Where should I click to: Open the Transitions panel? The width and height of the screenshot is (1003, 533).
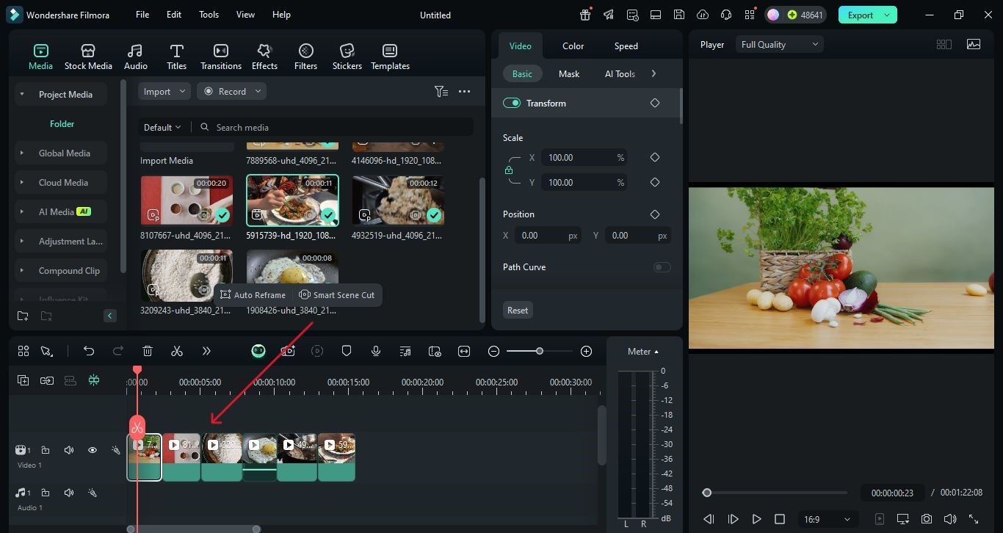pyautogui.click(x=220, y=57)
